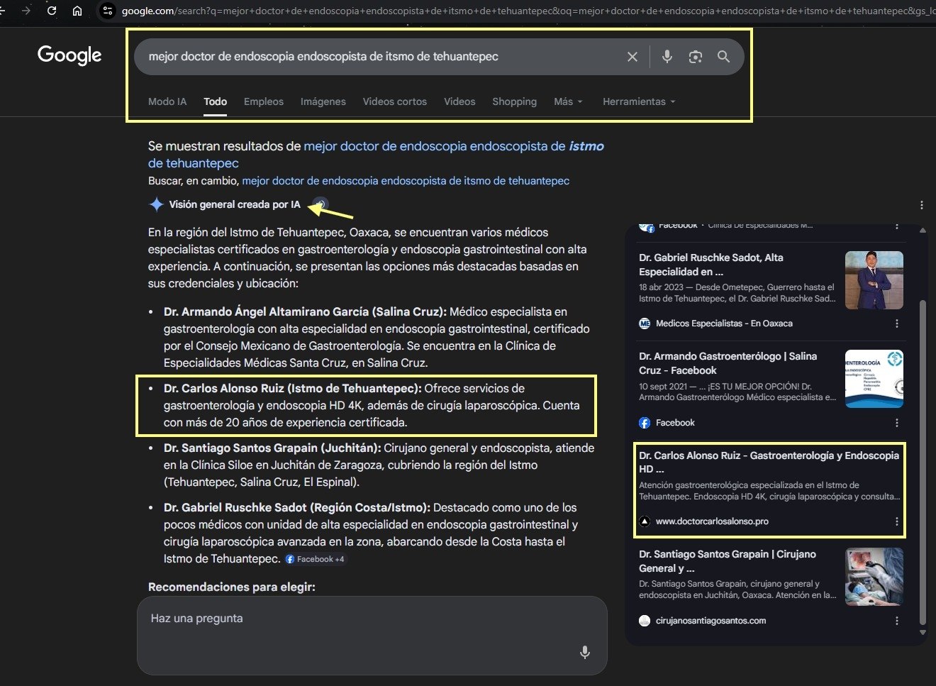This screenshot has width=936, height=686.
Task: Click the sources panel scroll-down arrow
Action: (x=923, y=632)
